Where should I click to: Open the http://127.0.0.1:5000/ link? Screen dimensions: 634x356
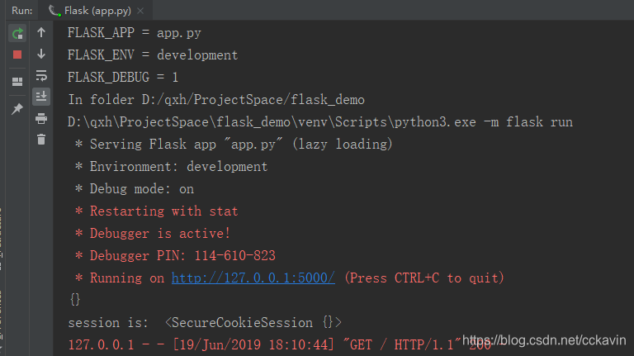pos(253,278)
